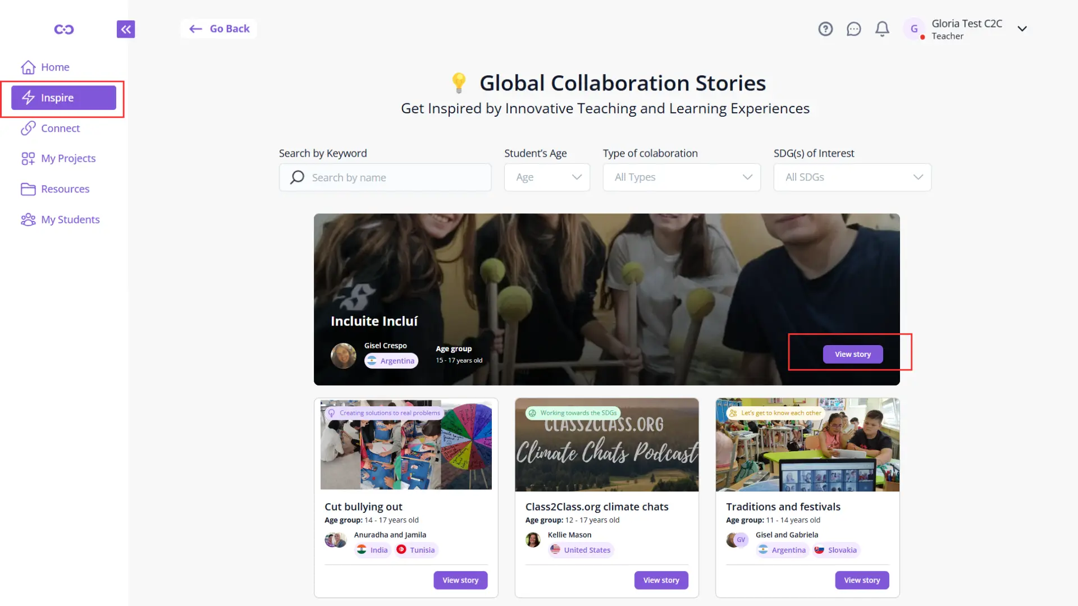View story for Class2Class.org climate chats

[x=661, y=580]
